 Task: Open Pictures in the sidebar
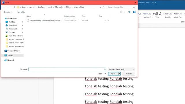[10, 32]
